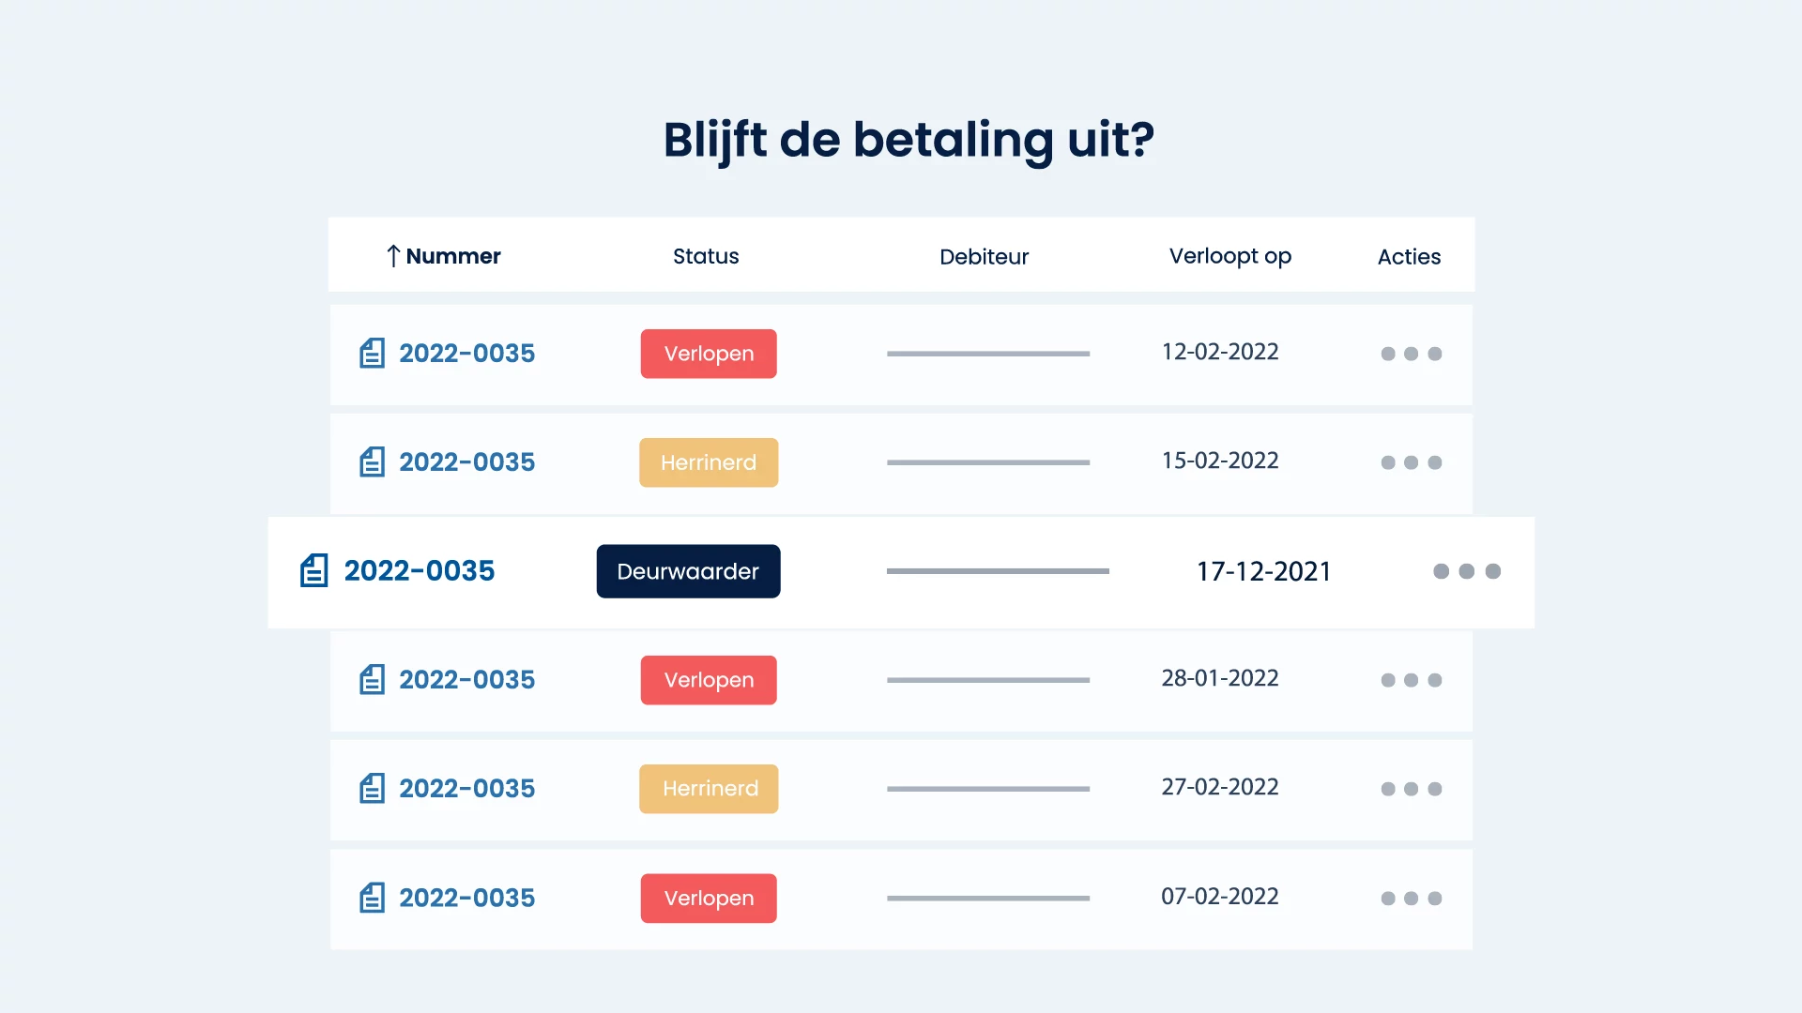
Task: Open the actions dots for the 12-02-2022 row
Action: 1411,354
